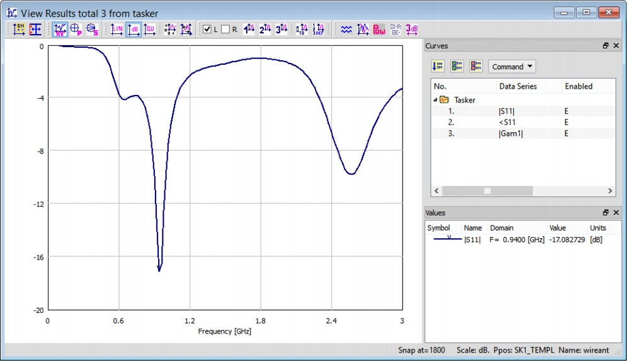Click 'Name: wireant' in the status bar

(583, 351)
